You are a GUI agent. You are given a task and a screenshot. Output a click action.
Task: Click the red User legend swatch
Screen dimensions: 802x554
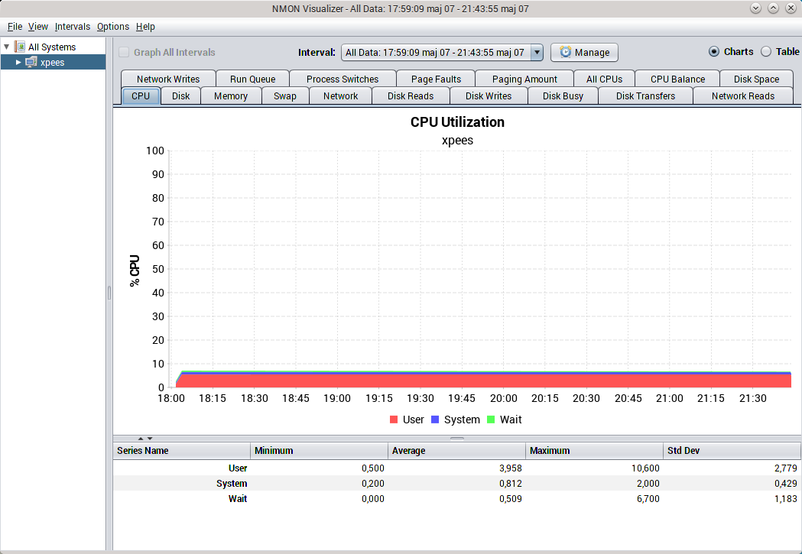(x=393, y=420)
